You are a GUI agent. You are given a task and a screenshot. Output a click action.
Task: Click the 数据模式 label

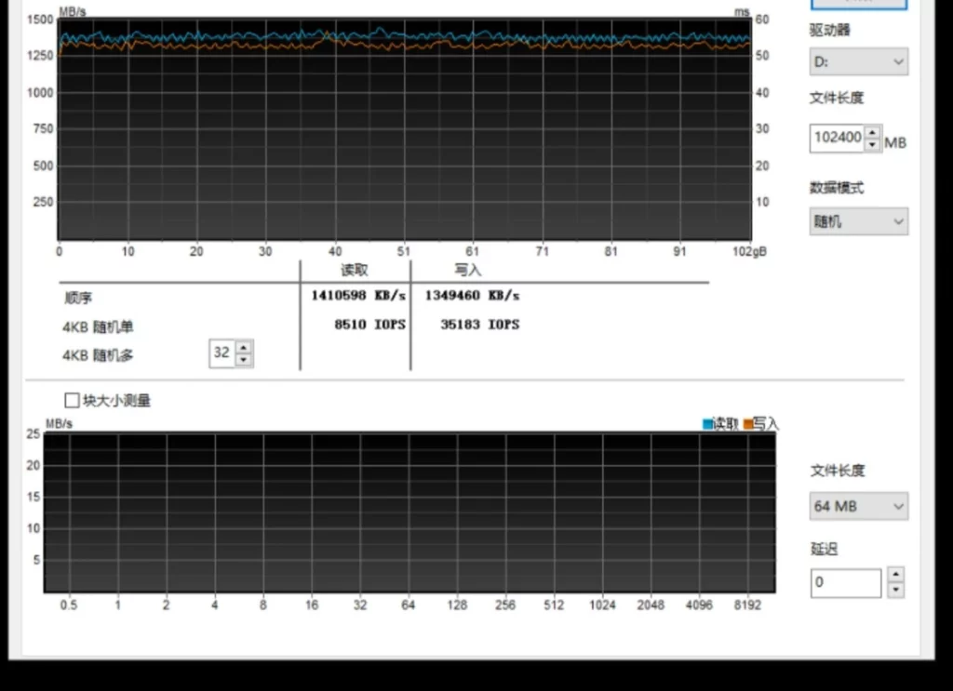837,188
